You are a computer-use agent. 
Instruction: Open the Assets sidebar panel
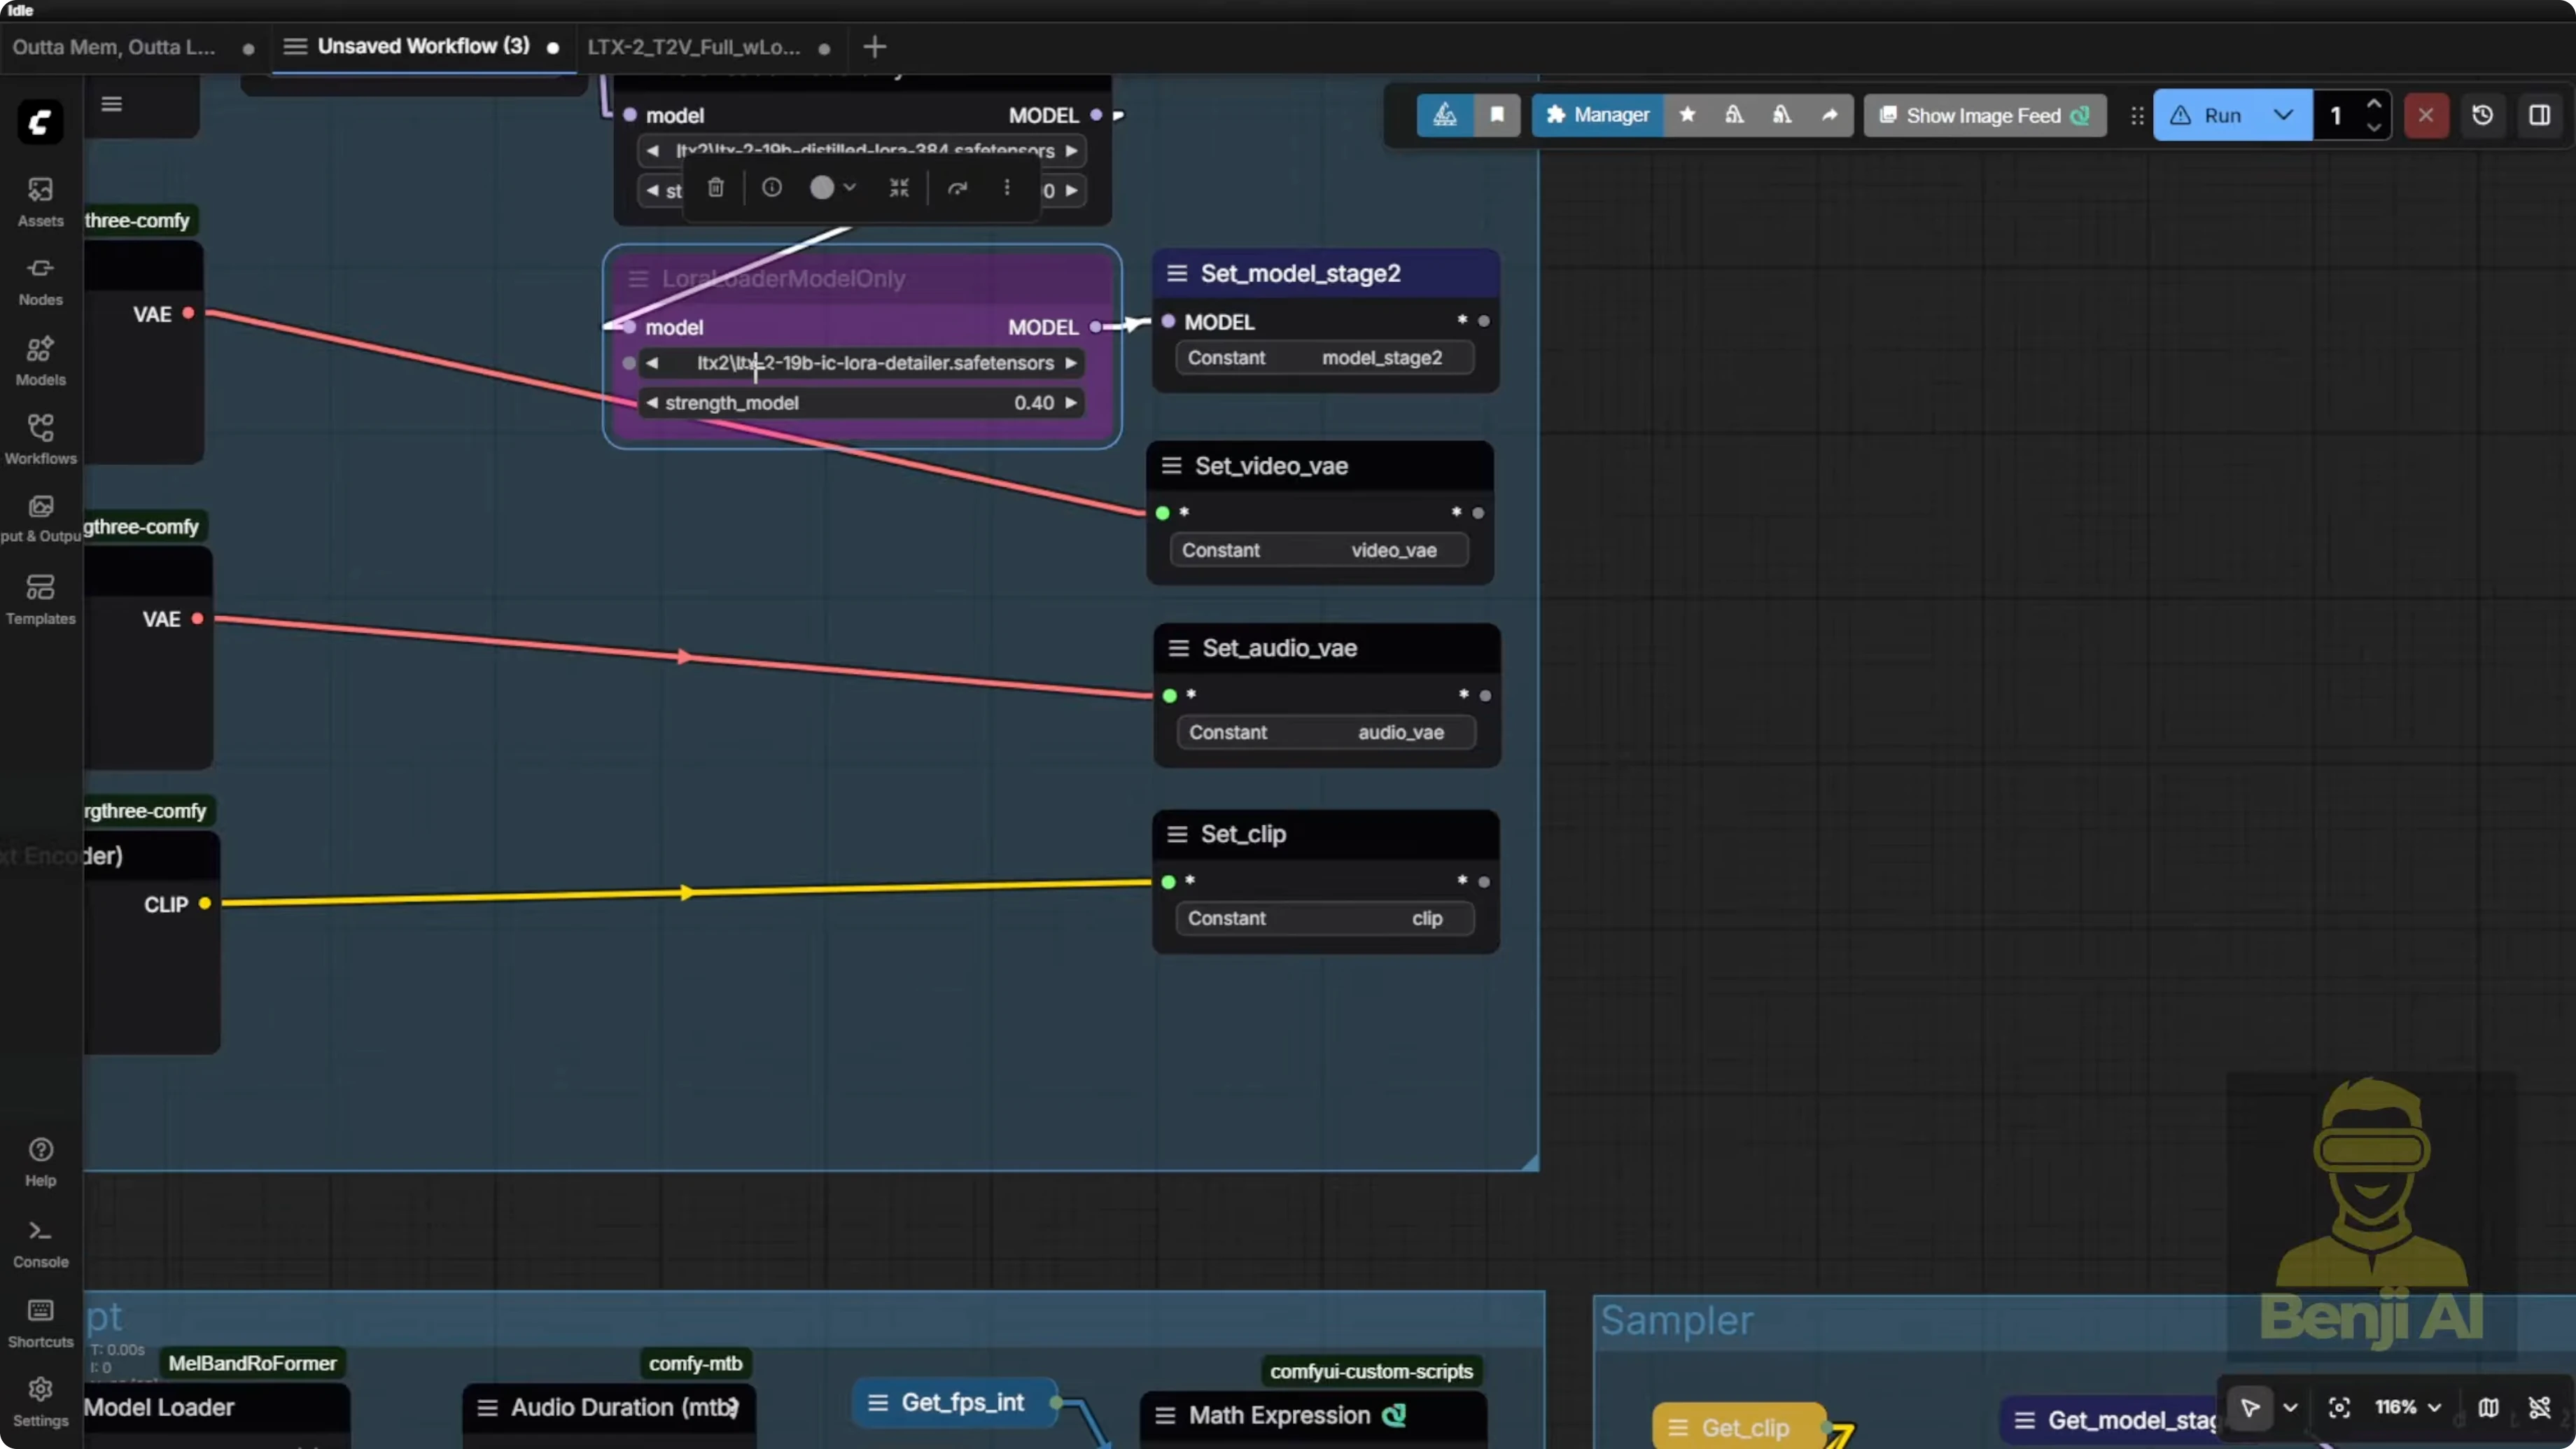(x=40, y=201)
